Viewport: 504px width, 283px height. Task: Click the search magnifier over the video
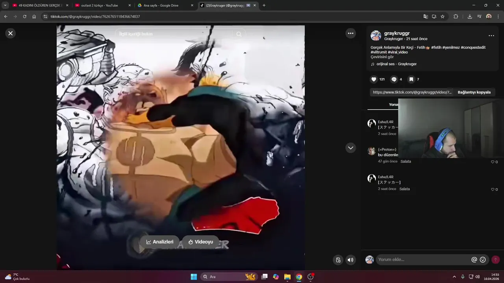tap(239, 34)
